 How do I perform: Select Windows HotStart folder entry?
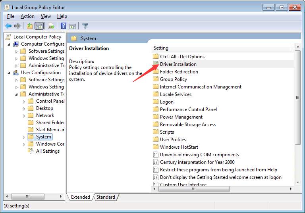(x=179, y=147)
